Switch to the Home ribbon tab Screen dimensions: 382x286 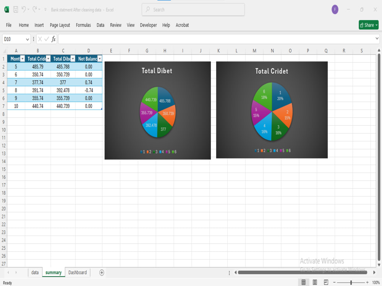[x=24, y=25]
